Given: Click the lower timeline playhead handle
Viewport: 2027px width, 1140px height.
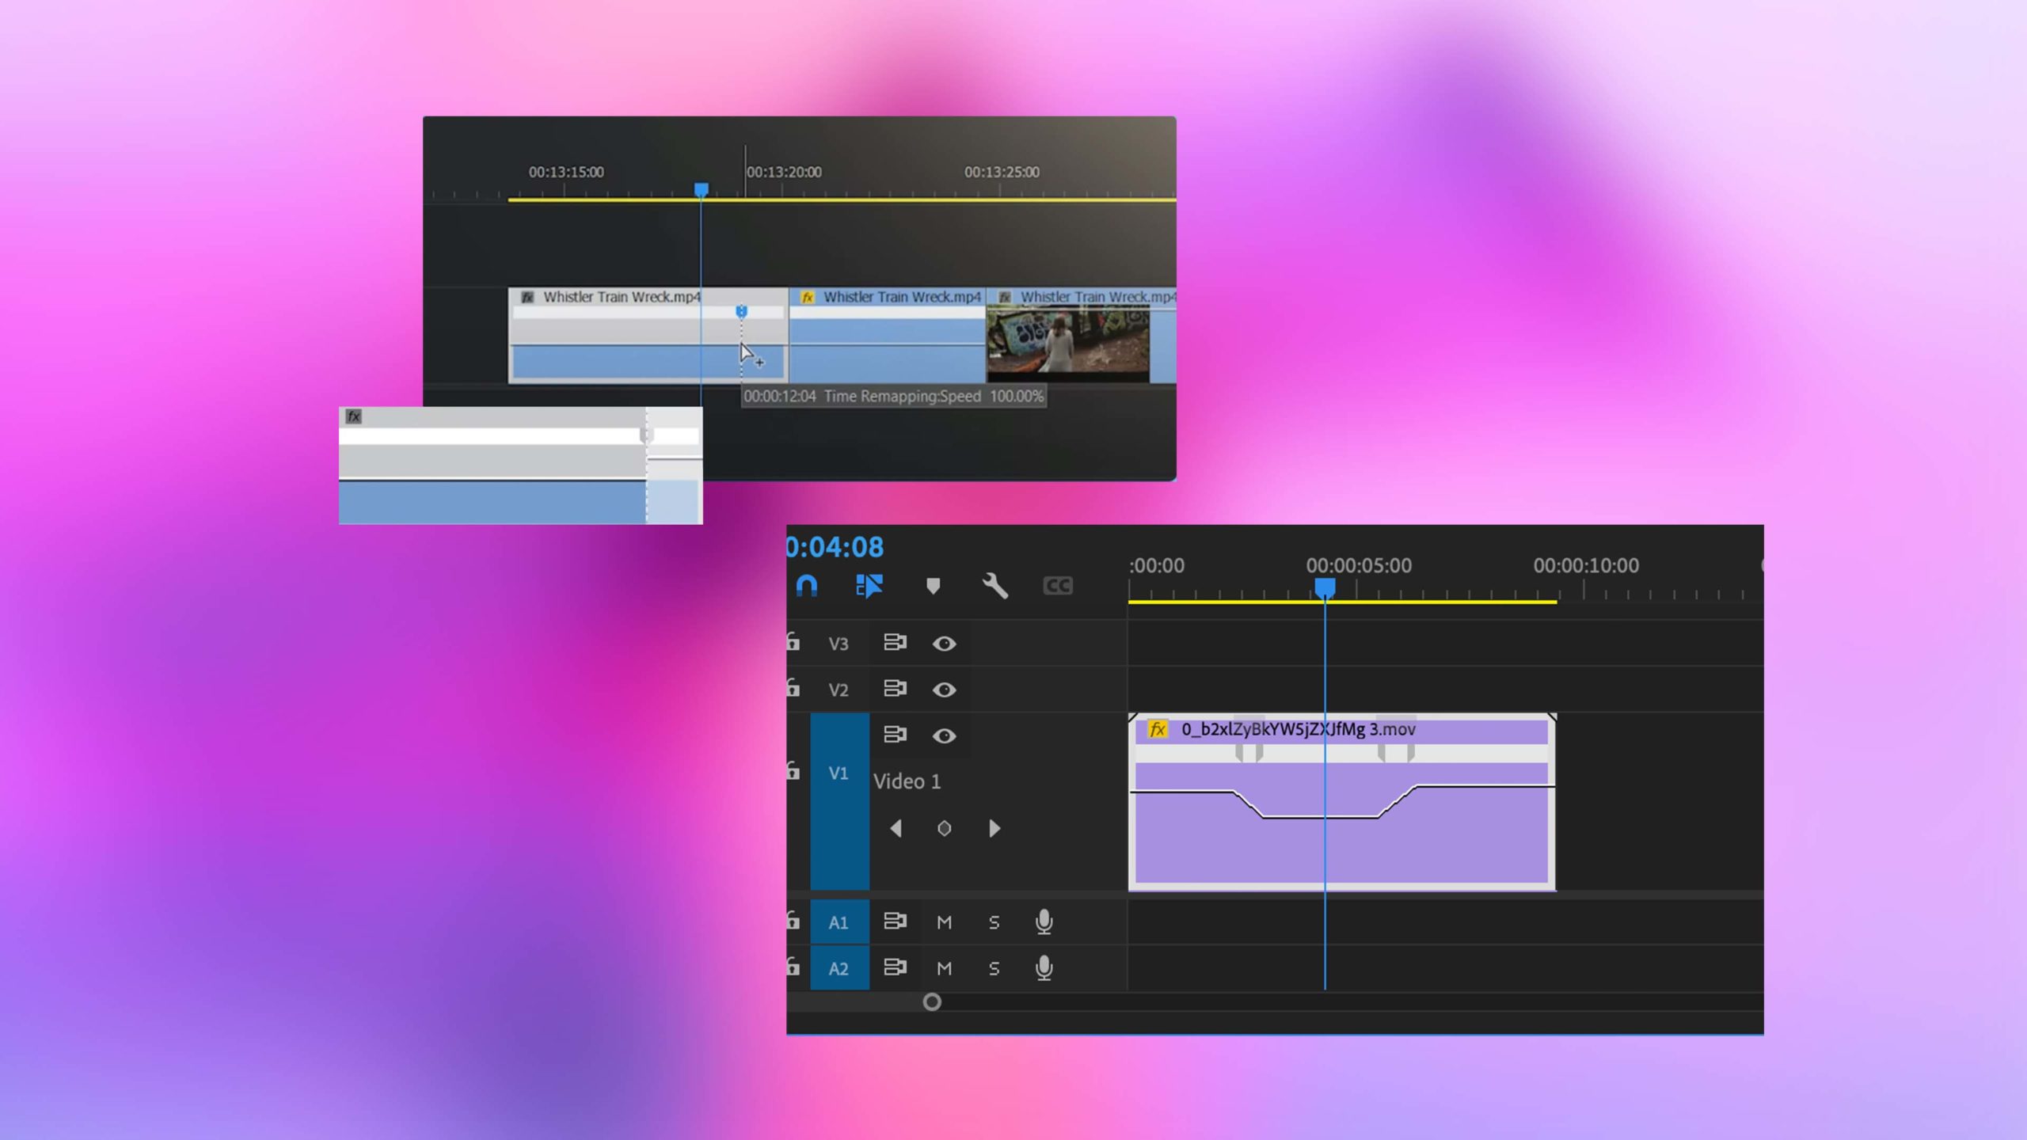Looking at the screenshot, I should pos(1325,587).
